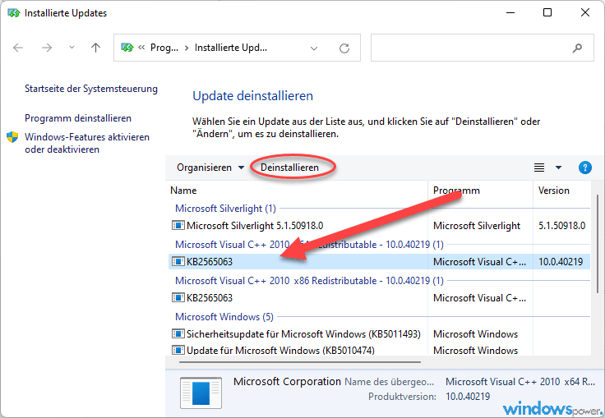Screen dimensions: 605x418
Task: Click icon of KB2565063 in x86 group
Action: tap(178, 297)
